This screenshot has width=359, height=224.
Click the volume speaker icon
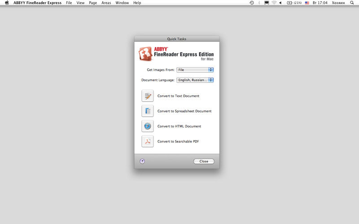click(280, 3)
